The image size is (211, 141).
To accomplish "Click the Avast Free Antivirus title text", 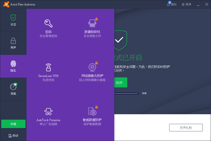I will (x=23, y=5).
